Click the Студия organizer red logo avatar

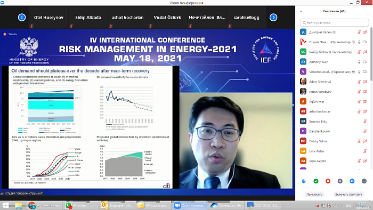[303, 42]
